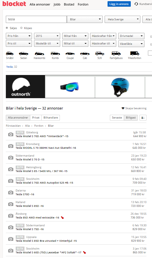Open Bostad in top navigation

tap(69, 4)
